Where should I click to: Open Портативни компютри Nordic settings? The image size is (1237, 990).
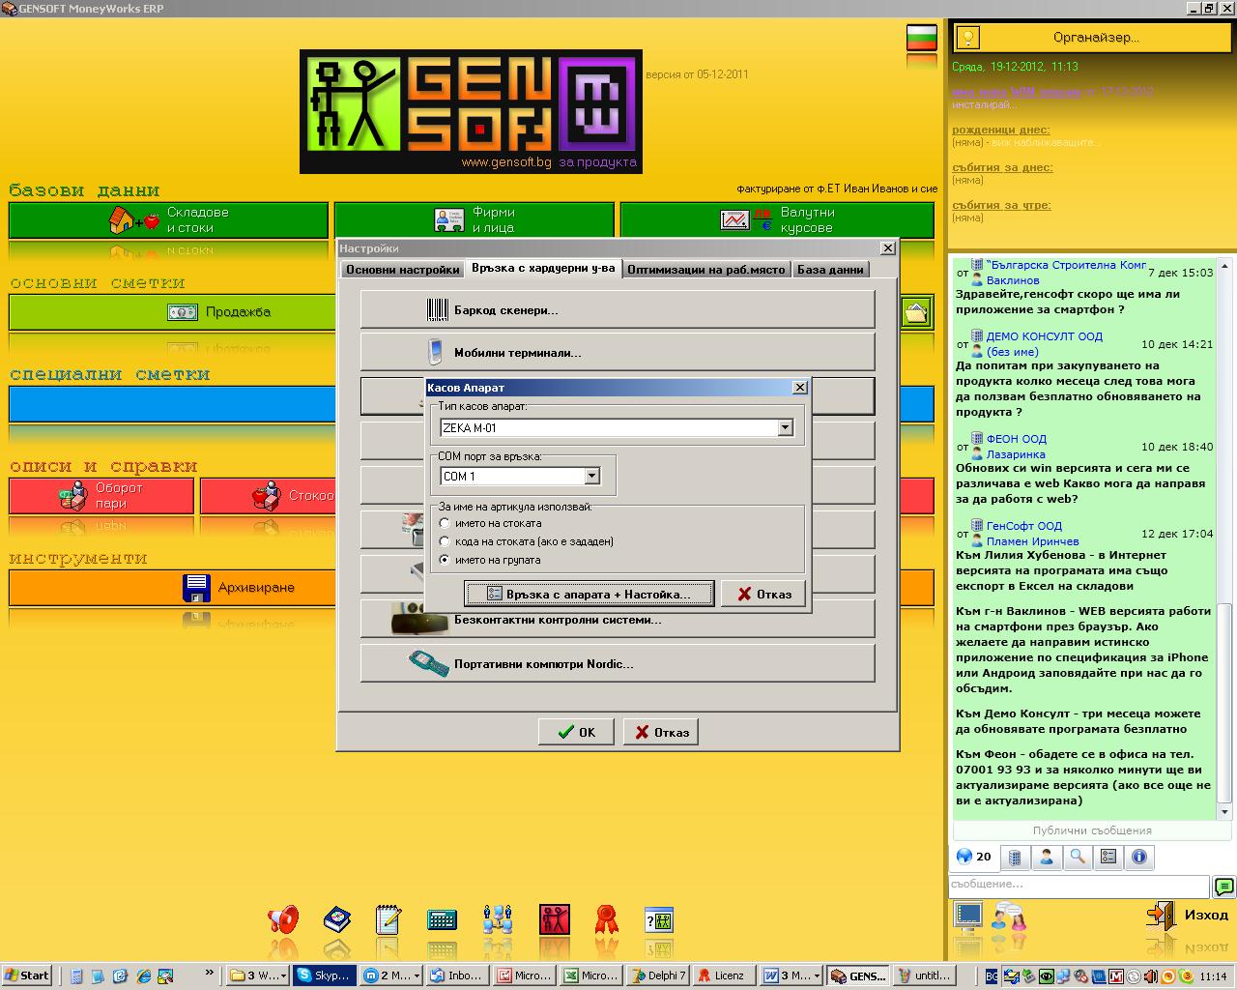618,664
